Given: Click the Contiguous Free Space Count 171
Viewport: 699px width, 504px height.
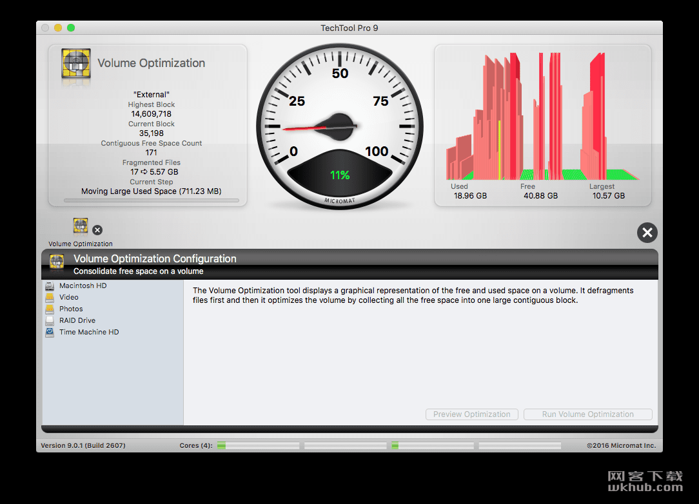Looking at the screenshot, I should coord(151,152).
